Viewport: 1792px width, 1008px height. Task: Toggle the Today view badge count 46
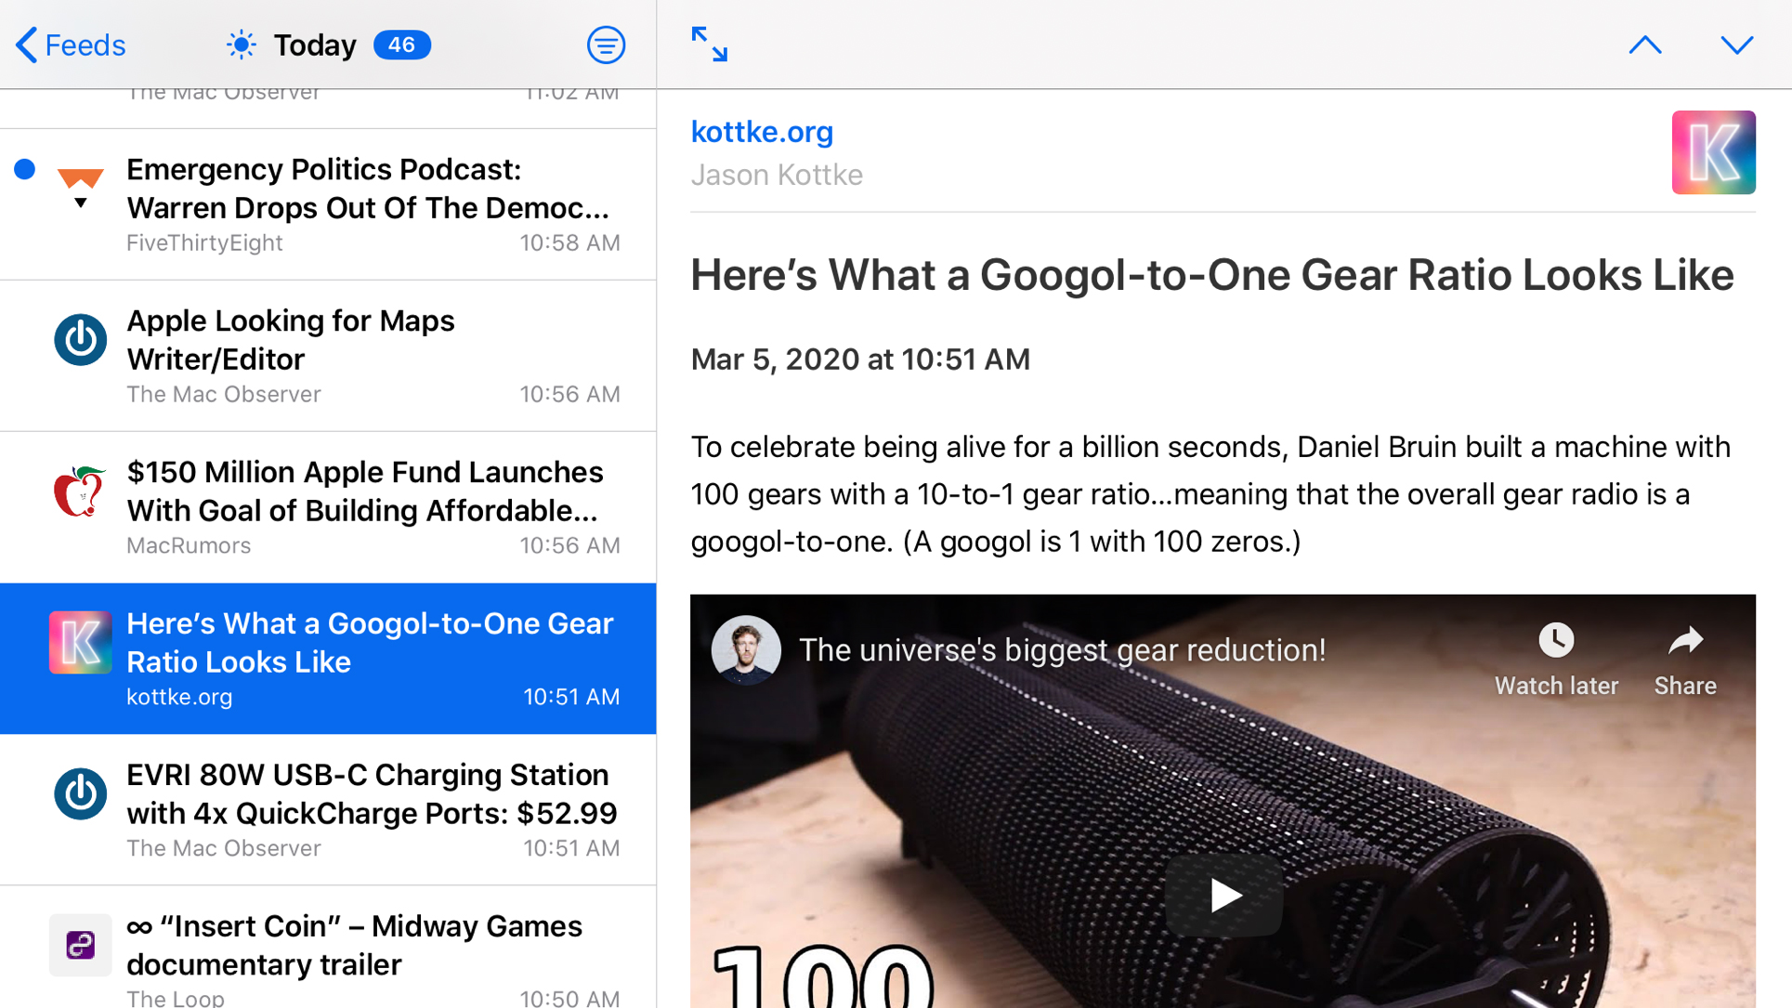(x=402, y=45)
